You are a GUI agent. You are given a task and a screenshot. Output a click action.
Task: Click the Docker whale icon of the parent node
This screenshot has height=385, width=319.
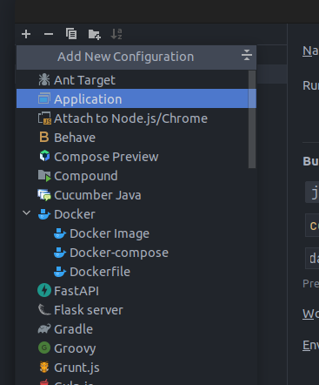[x=44, y=214]
